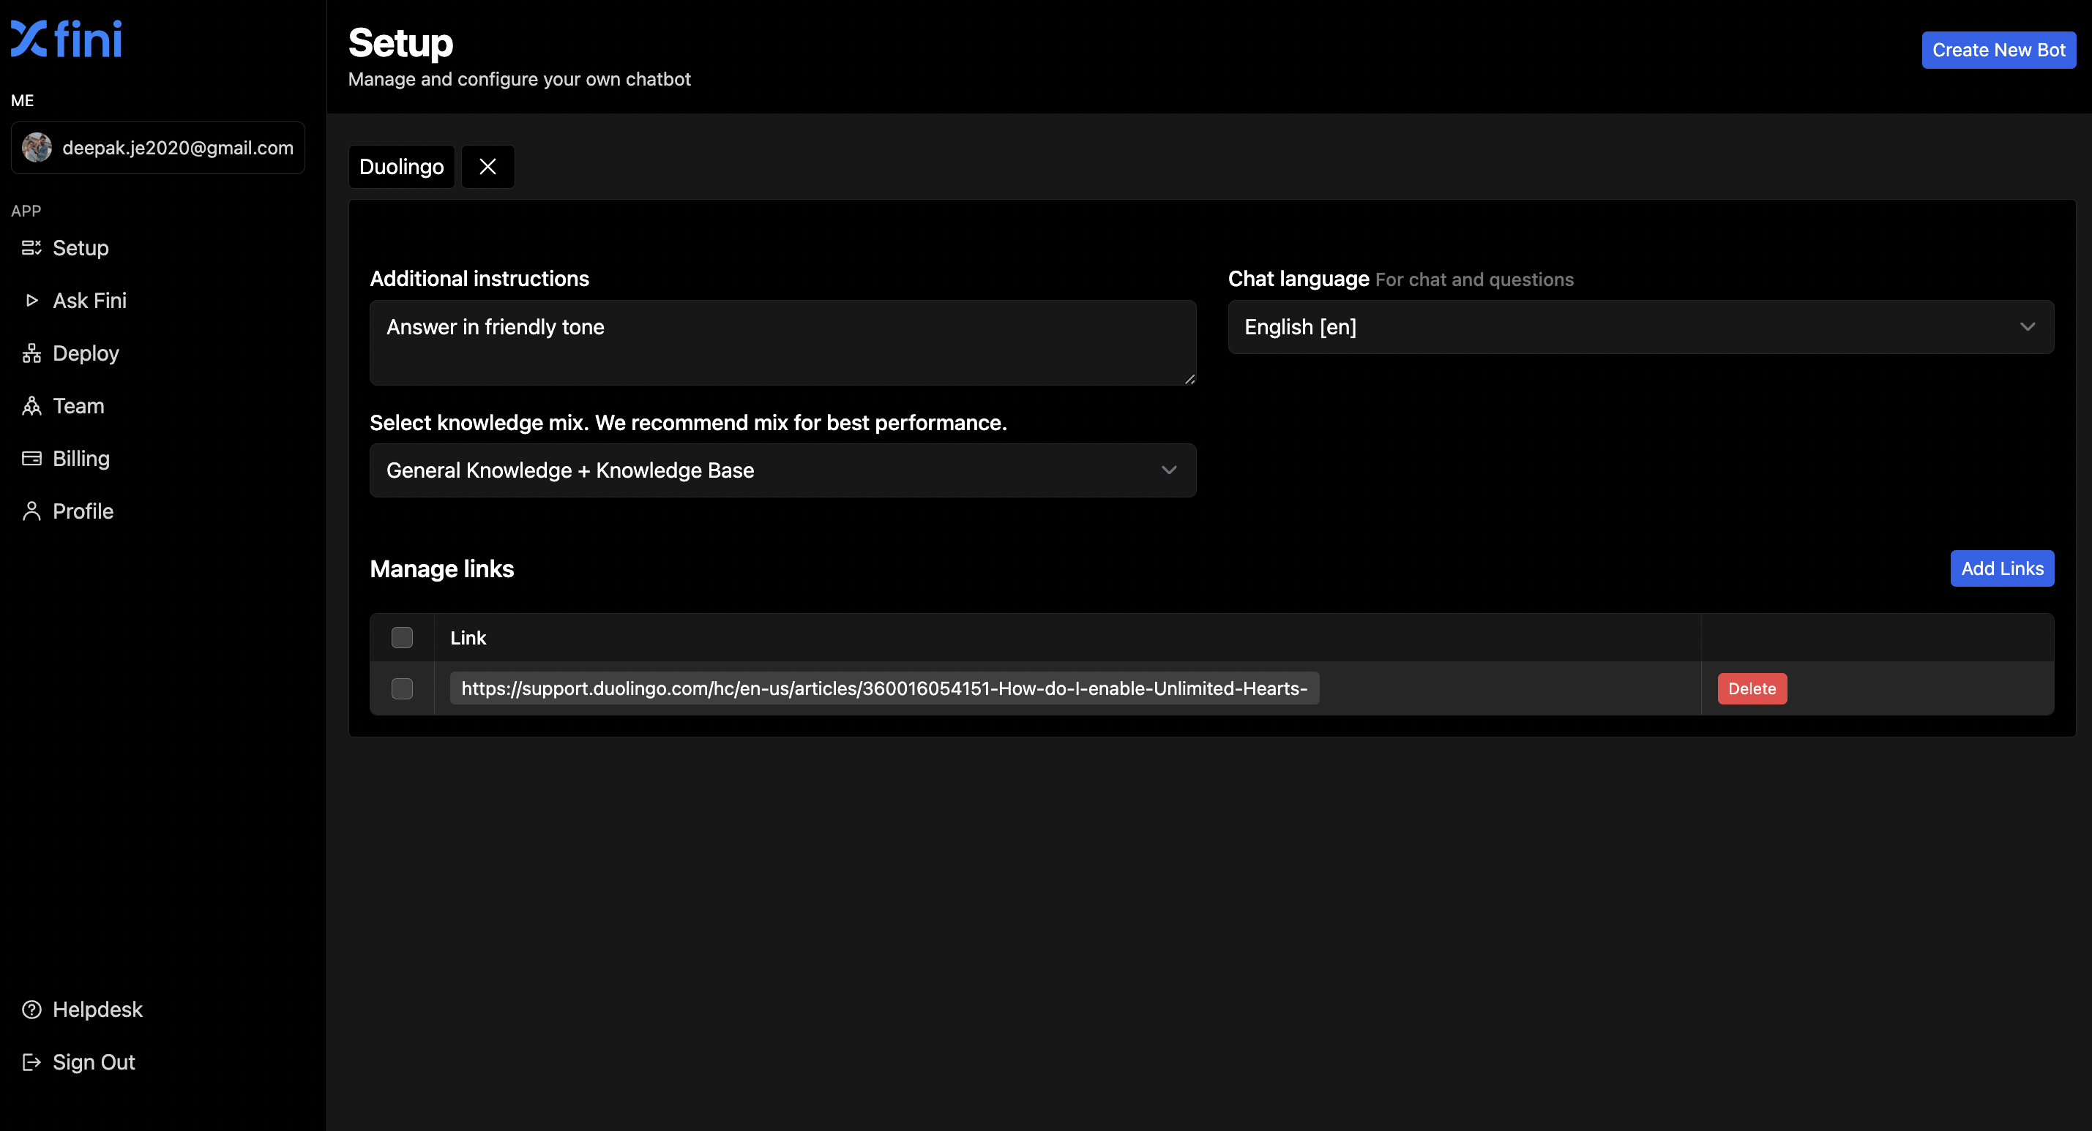The height and width of the screenshot is (1131, 2092).
Task: Click the Create New Bot button
Action: point(1998,50)
